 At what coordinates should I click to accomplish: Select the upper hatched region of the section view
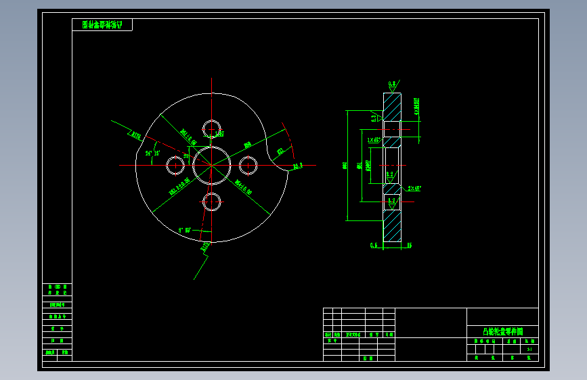point(392,107)
